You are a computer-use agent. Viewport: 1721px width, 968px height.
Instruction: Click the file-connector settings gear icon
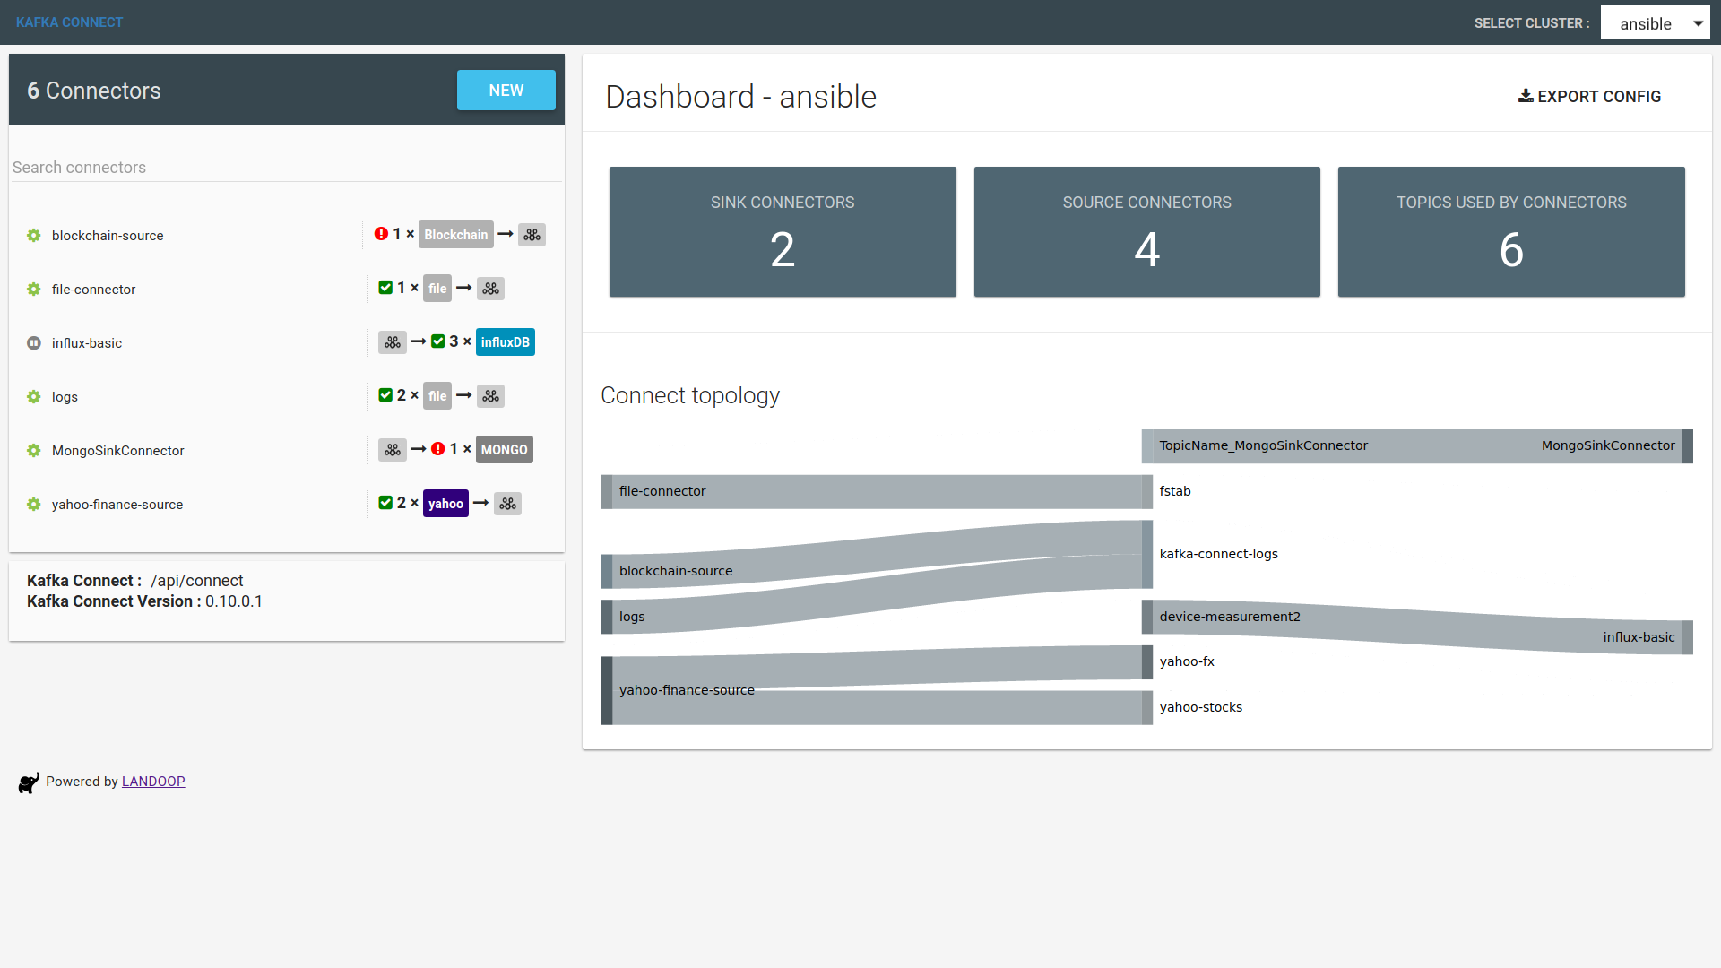tap(33, 289)
